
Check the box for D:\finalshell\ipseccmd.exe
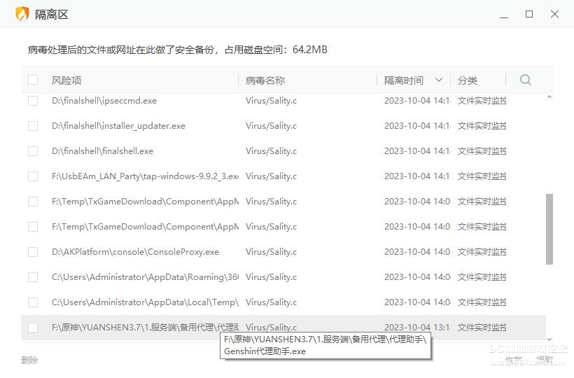click(33, 101)
